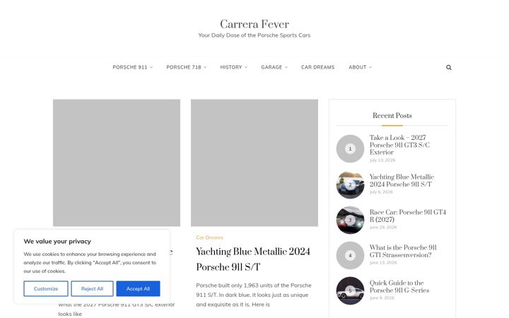The image size is (509, 318).
Task: Open Yachting Blue Metallic 2024 article headline
Action: click(253, 259)
